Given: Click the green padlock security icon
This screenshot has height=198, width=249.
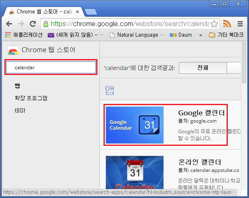Looking at the screenshot, I should click(x=46, y=24).
